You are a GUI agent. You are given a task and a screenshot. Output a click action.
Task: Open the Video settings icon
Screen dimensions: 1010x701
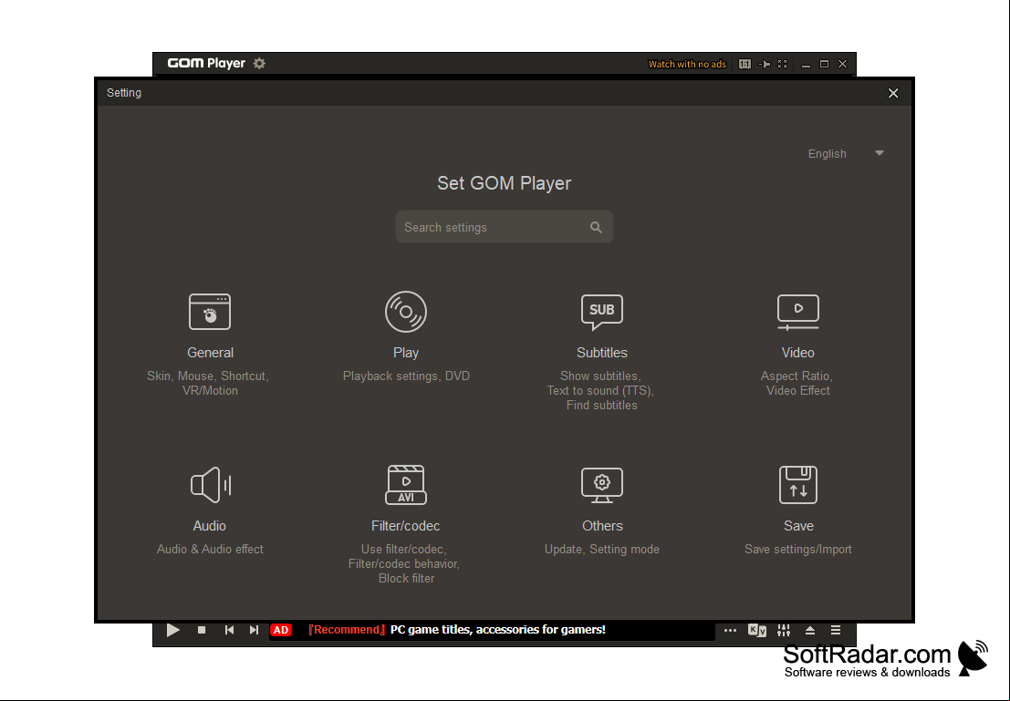click(x=798, y=312)
